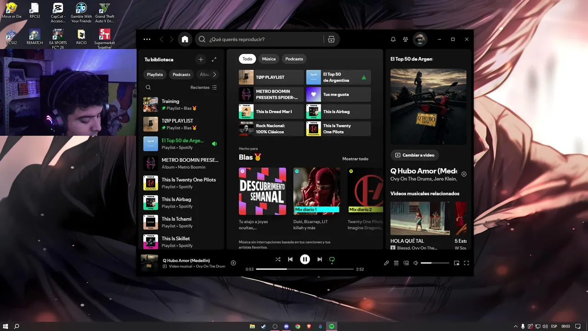Launch Supermarket Together desktop shortcut

point(104,39)
